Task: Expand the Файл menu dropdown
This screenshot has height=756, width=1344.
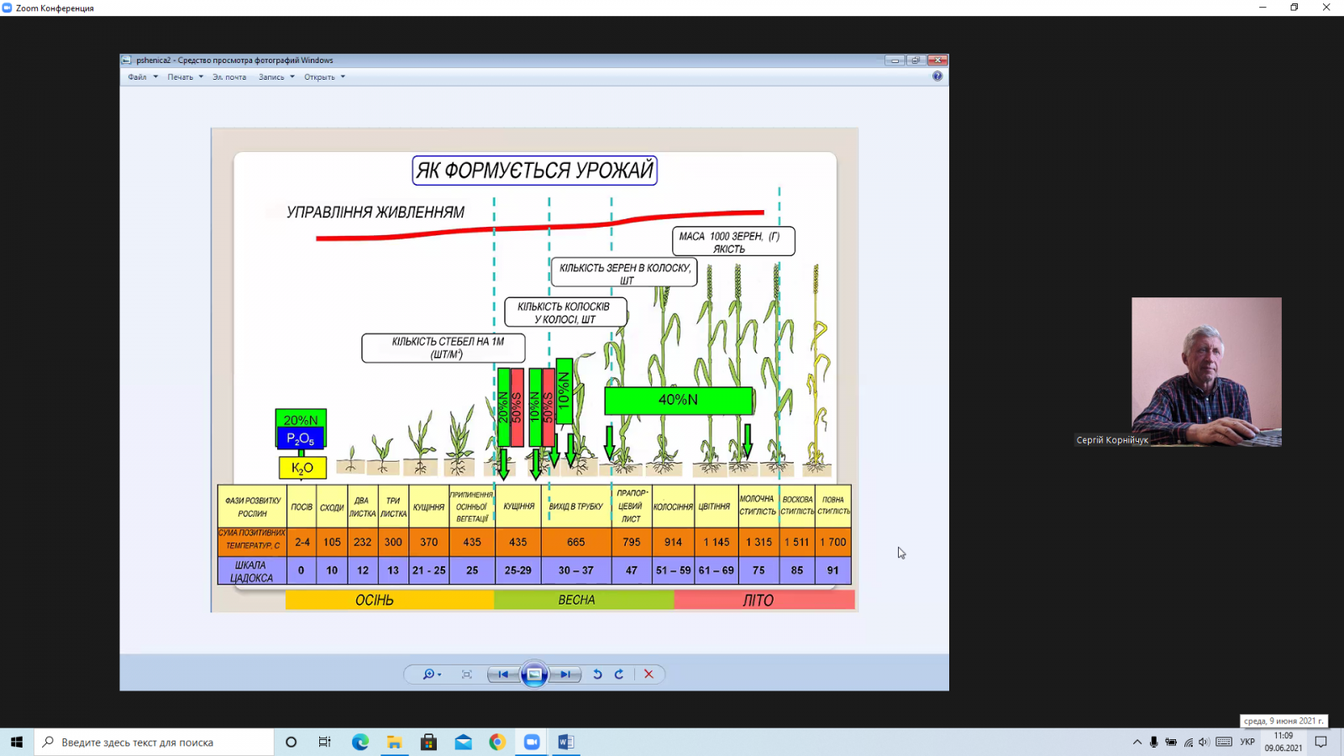Action: point(142,77)
